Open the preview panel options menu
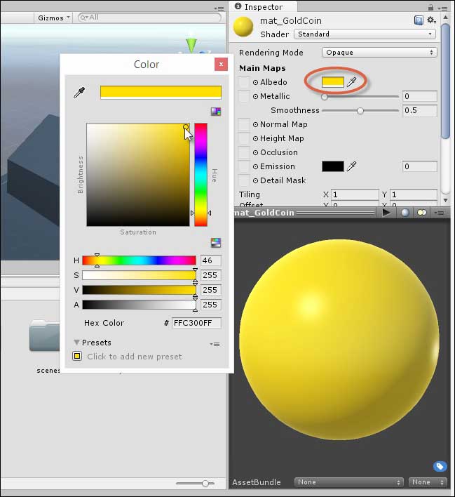Screen dimensions: 455x497 [x=439, y=213]
